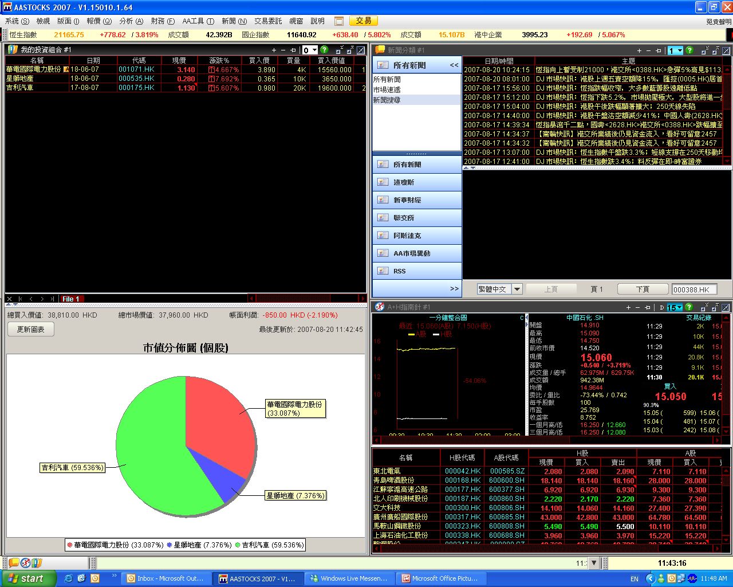733x587 pixels.
Task: Click the chat bubble icon in bottom-left toolbar
Action: [14, 563]
